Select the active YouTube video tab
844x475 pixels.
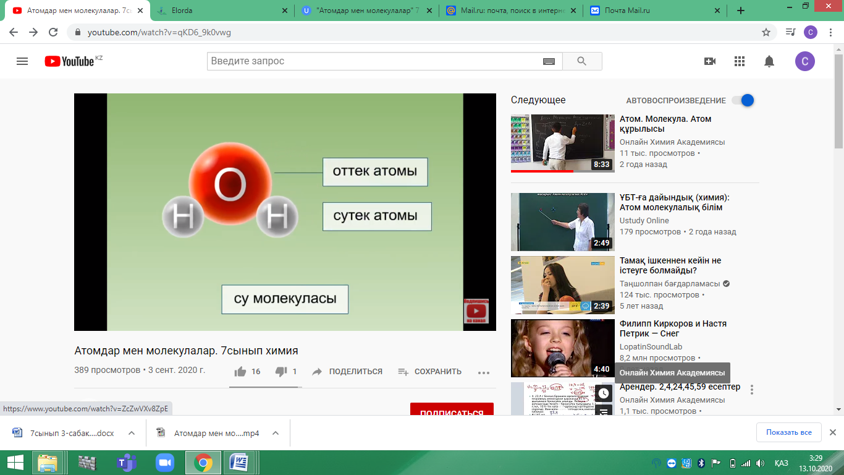(x=77, y=11)
